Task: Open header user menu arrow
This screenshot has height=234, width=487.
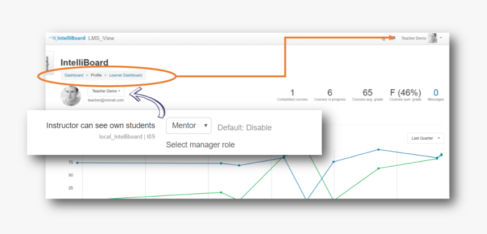Action: click(441, 38)
